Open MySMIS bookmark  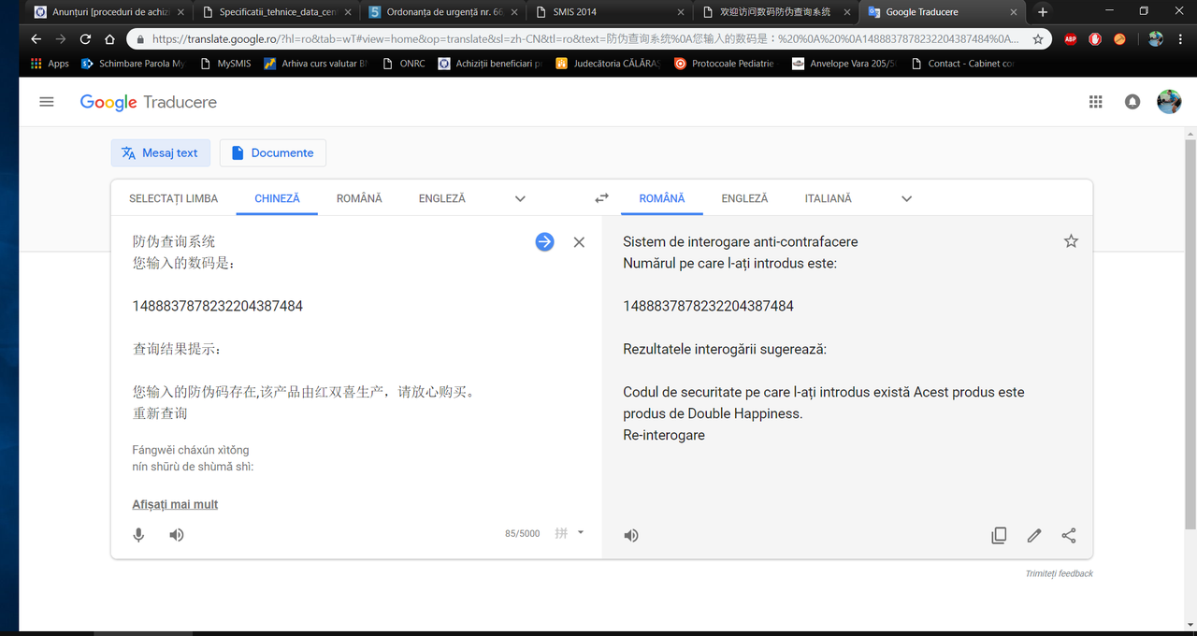224,64
